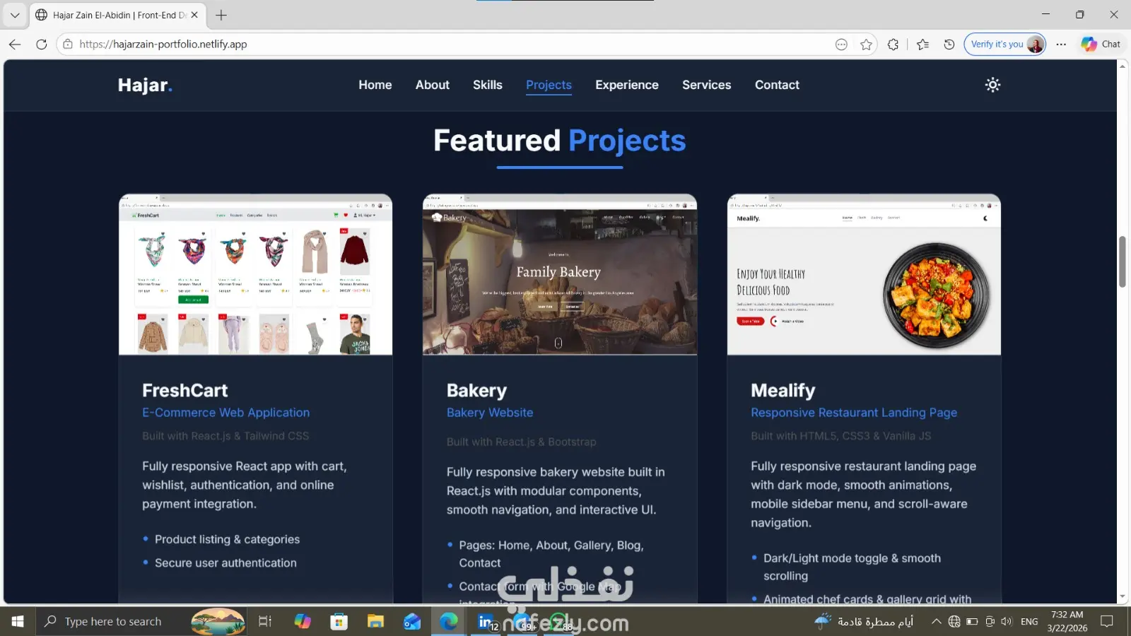Open the address bar ellipsis options icon

point(841,45)
